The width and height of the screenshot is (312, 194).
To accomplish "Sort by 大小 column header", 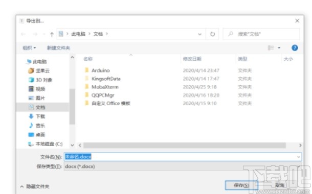I will 288,59.
